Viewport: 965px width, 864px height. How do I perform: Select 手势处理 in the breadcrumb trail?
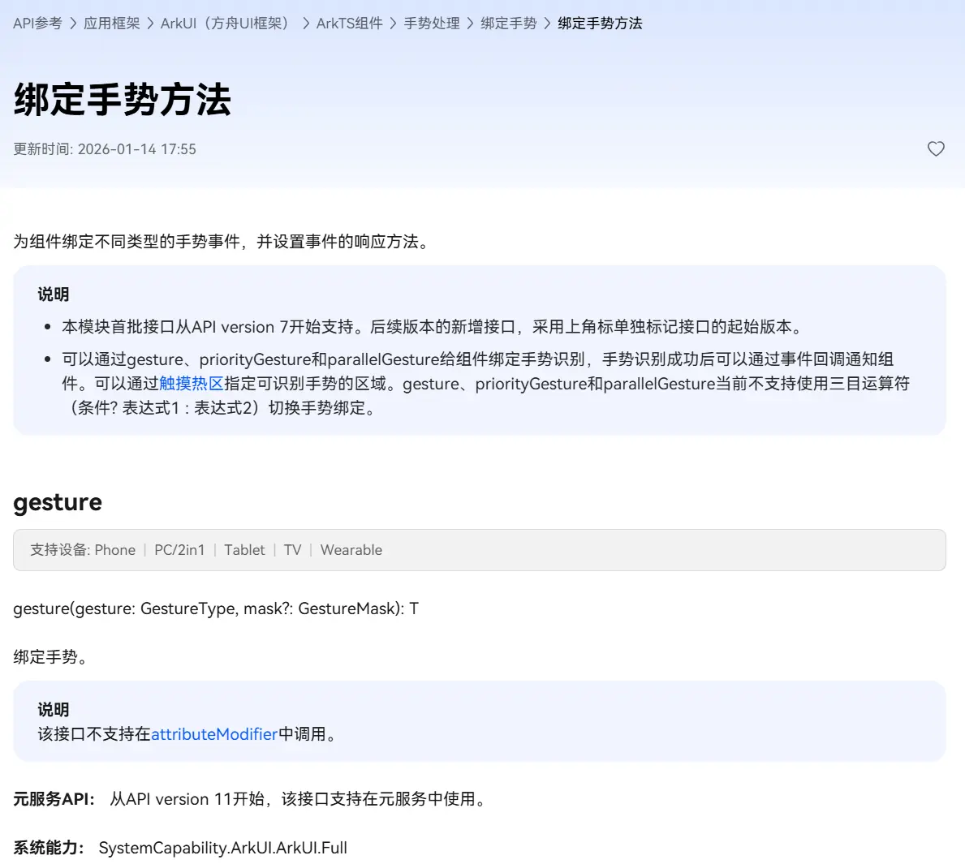point(432,24)
